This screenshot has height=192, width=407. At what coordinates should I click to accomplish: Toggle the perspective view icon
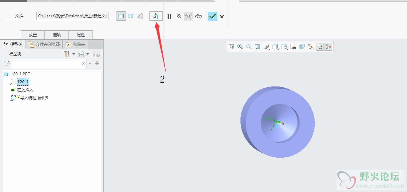coord(302,47)
